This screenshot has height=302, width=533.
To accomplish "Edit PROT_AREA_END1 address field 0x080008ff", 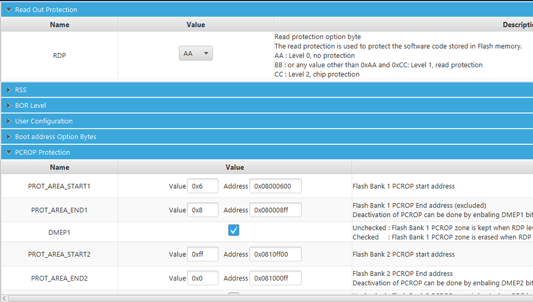I will pyautogui.click(x=276, y=210).
